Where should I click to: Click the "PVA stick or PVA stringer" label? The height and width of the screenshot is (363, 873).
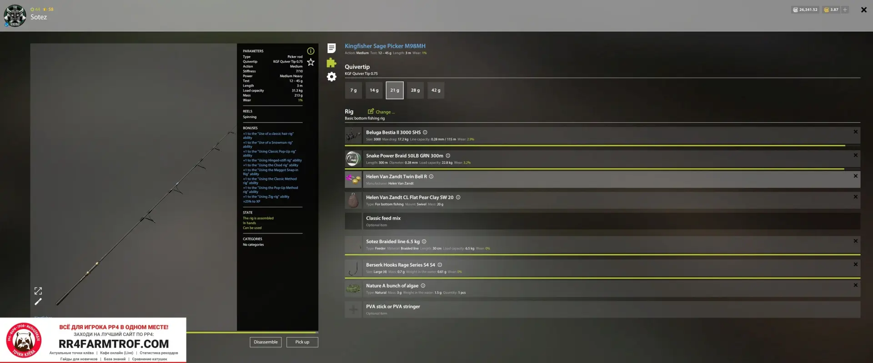pos(393,307)
